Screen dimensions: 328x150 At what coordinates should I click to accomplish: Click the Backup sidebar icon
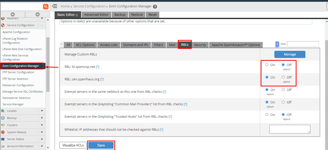(x=3, y=118)
